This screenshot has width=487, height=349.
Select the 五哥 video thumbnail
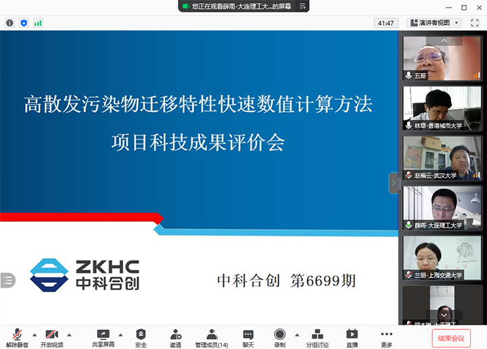(x=442, y=58)
